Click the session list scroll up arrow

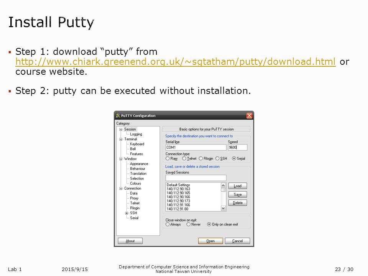(223, 186)
